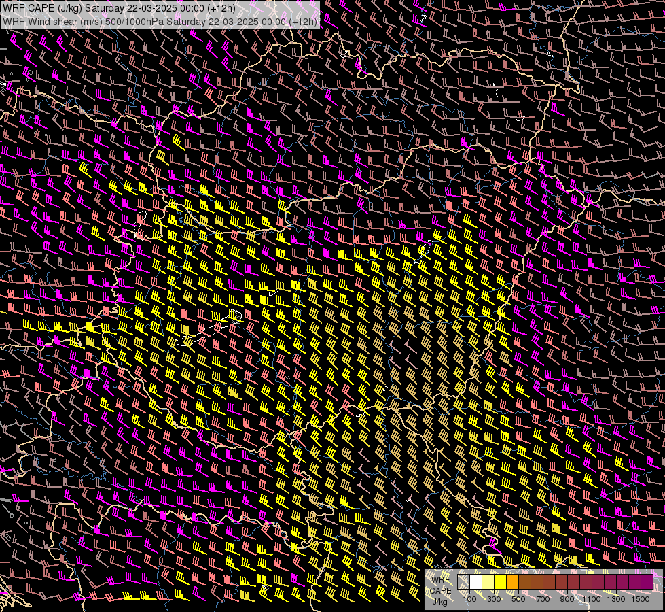Click the 100 legend tick label
Image resolution: width=665 pixels, height=612 pixels.
pos(469,599)
